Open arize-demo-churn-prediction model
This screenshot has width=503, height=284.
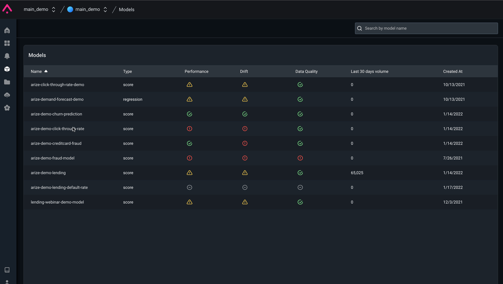[56, 114]
